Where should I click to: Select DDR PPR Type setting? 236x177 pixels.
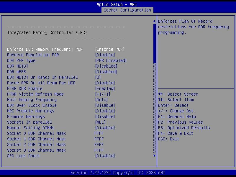click(21, 60)
